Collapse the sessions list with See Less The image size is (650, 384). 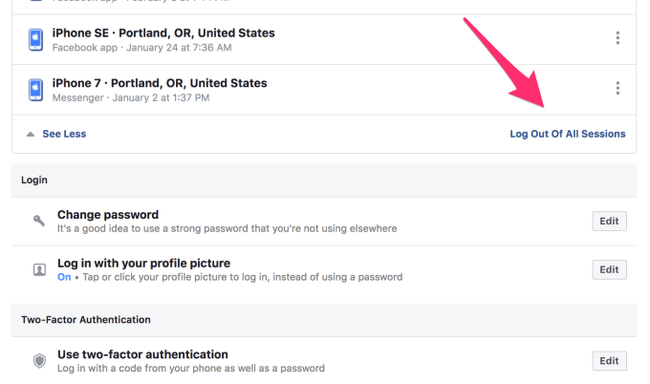pos(64,135)
